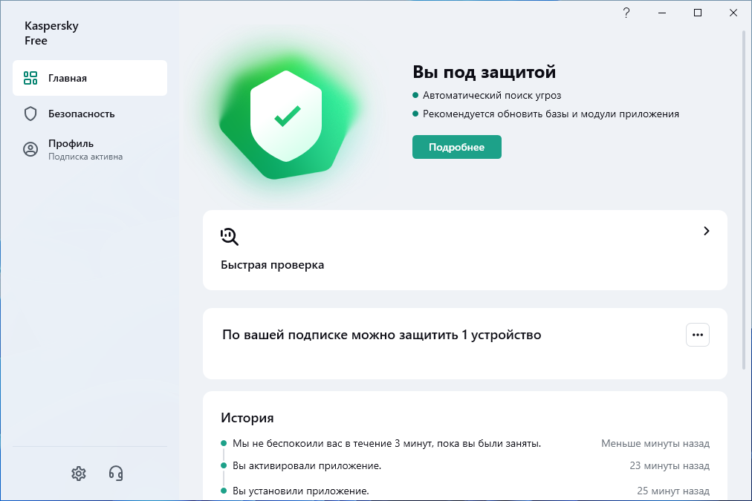Click the user avatar icon beside Профиль

pos(30,149)
